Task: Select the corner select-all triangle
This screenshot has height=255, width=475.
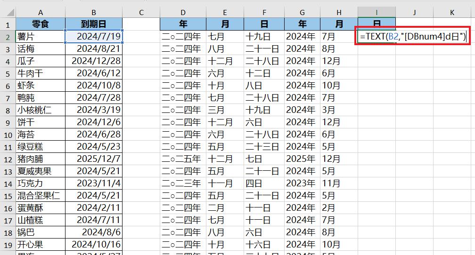Action: (10, 13)
